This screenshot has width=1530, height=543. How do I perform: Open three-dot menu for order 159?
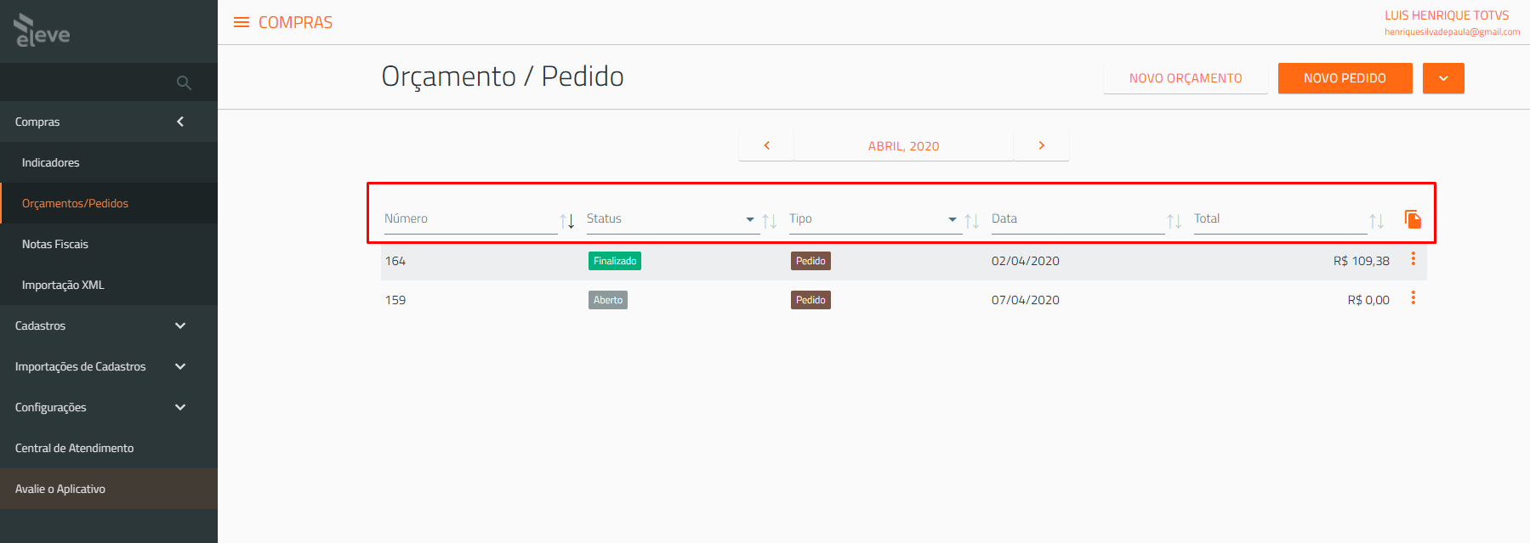[x=1413, y=298]
